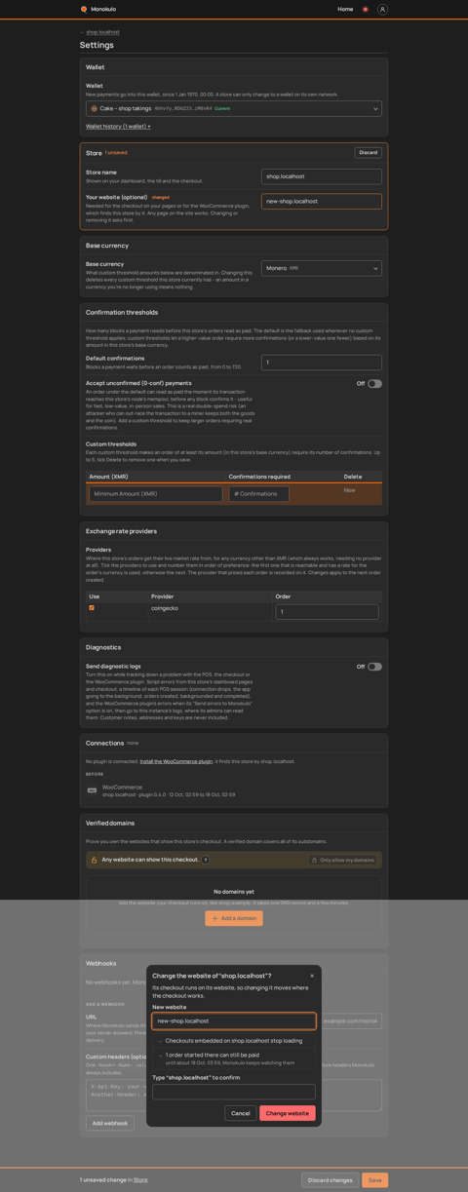
Task: Focus New website field in dialog
Action: [234, 1021]
